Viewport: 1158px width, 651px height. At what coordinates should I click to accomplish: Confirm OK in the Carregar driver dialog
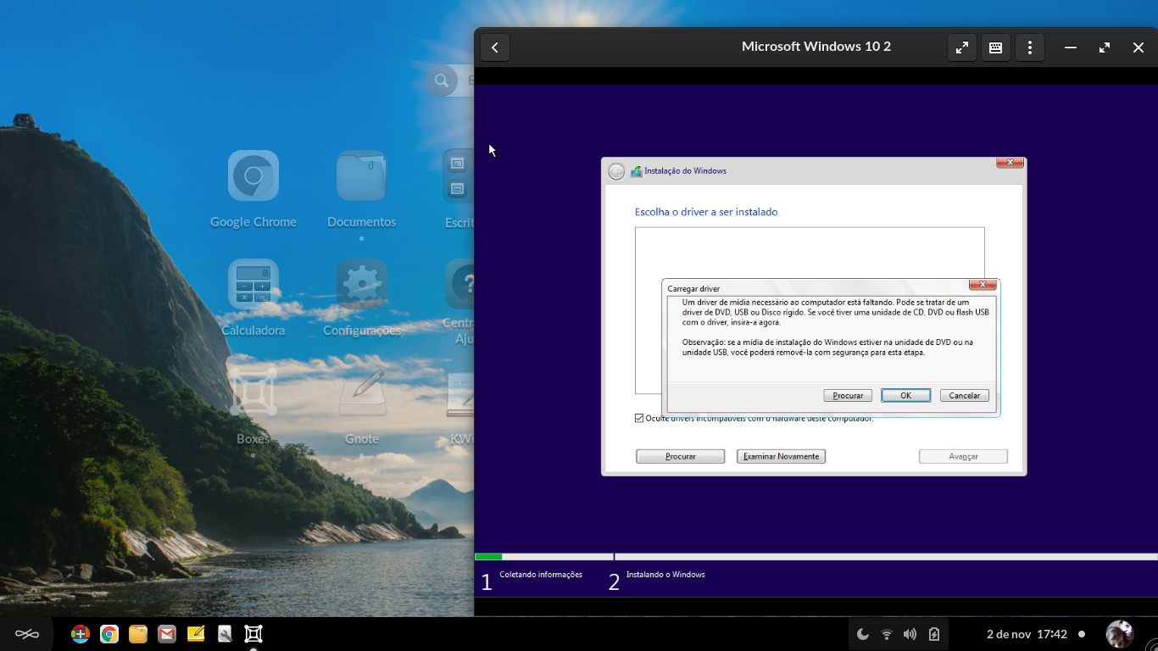coord(905,396)
